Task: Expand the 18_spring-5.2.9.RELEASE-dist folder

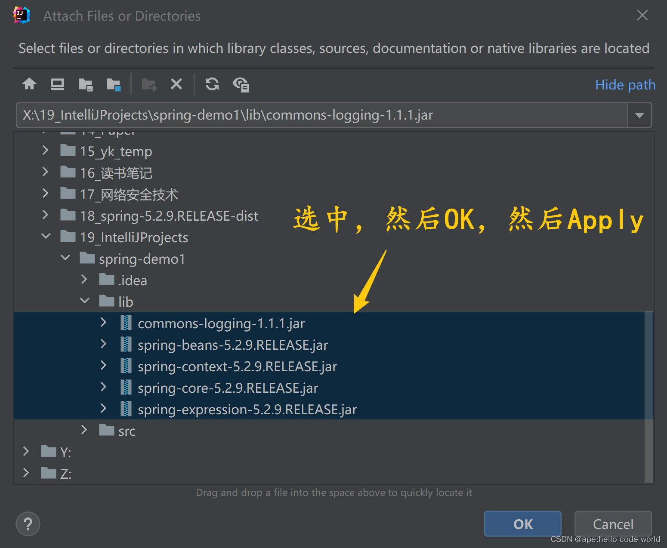Action: pyautogui.click(x=45, y=215)
